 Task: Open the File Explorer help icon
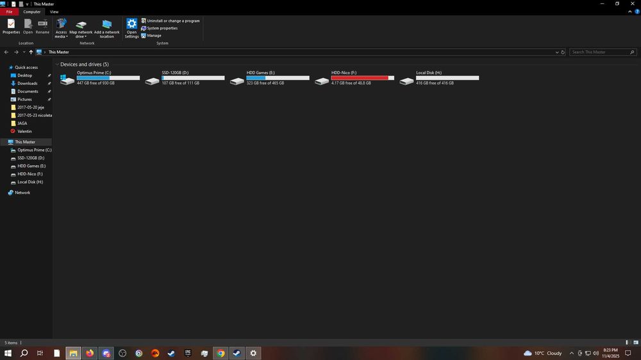(637, 12)
